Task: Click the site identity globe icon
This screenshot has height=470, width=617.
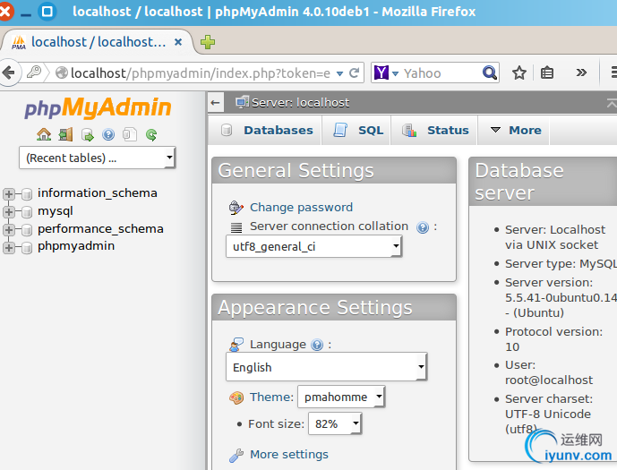Action: click(62, 73)
